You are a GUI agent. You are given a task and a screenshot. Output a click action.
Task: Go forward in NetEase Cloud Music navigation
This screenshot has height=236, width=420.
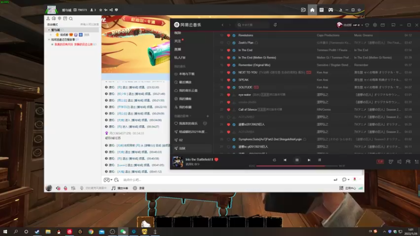point(230,25)
